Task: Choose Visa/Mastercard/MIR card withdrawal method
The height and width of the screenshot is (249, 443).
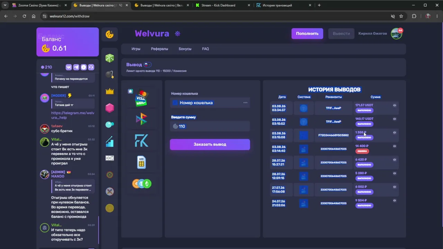Action: point(141,98)
